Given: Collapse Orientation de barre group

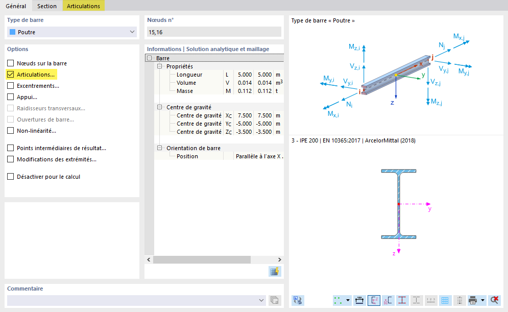Looking at the screenshot, I should [x=159, y=148].
